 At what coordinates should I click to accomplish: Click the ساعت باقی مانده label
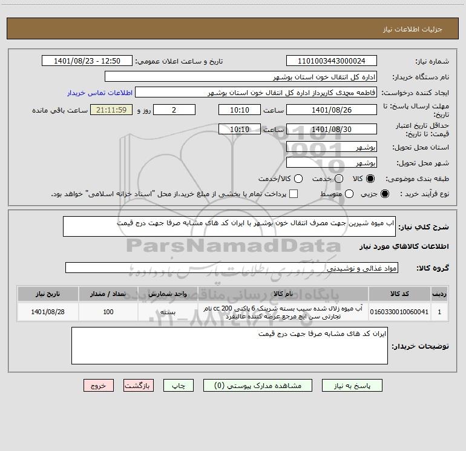pos(60,110)
